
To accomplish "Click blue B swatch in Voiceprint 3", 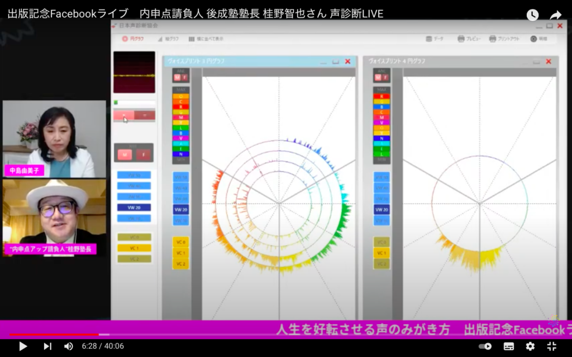I will click(180, 133).
